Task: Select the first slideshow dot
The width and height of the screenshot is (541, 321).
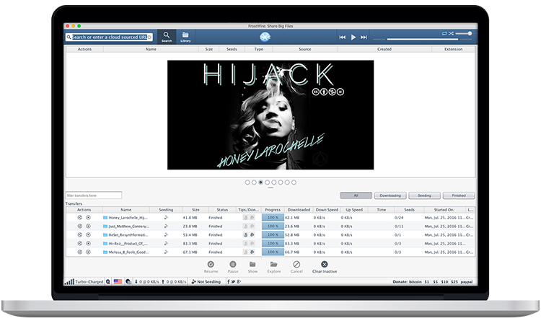Action: (x=247, y=183)
